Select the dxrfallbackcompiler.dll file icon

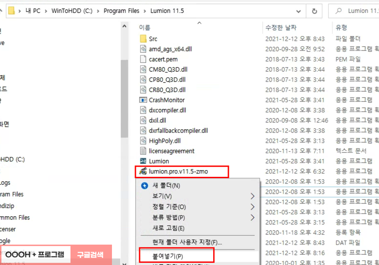(x=143, y=130)
